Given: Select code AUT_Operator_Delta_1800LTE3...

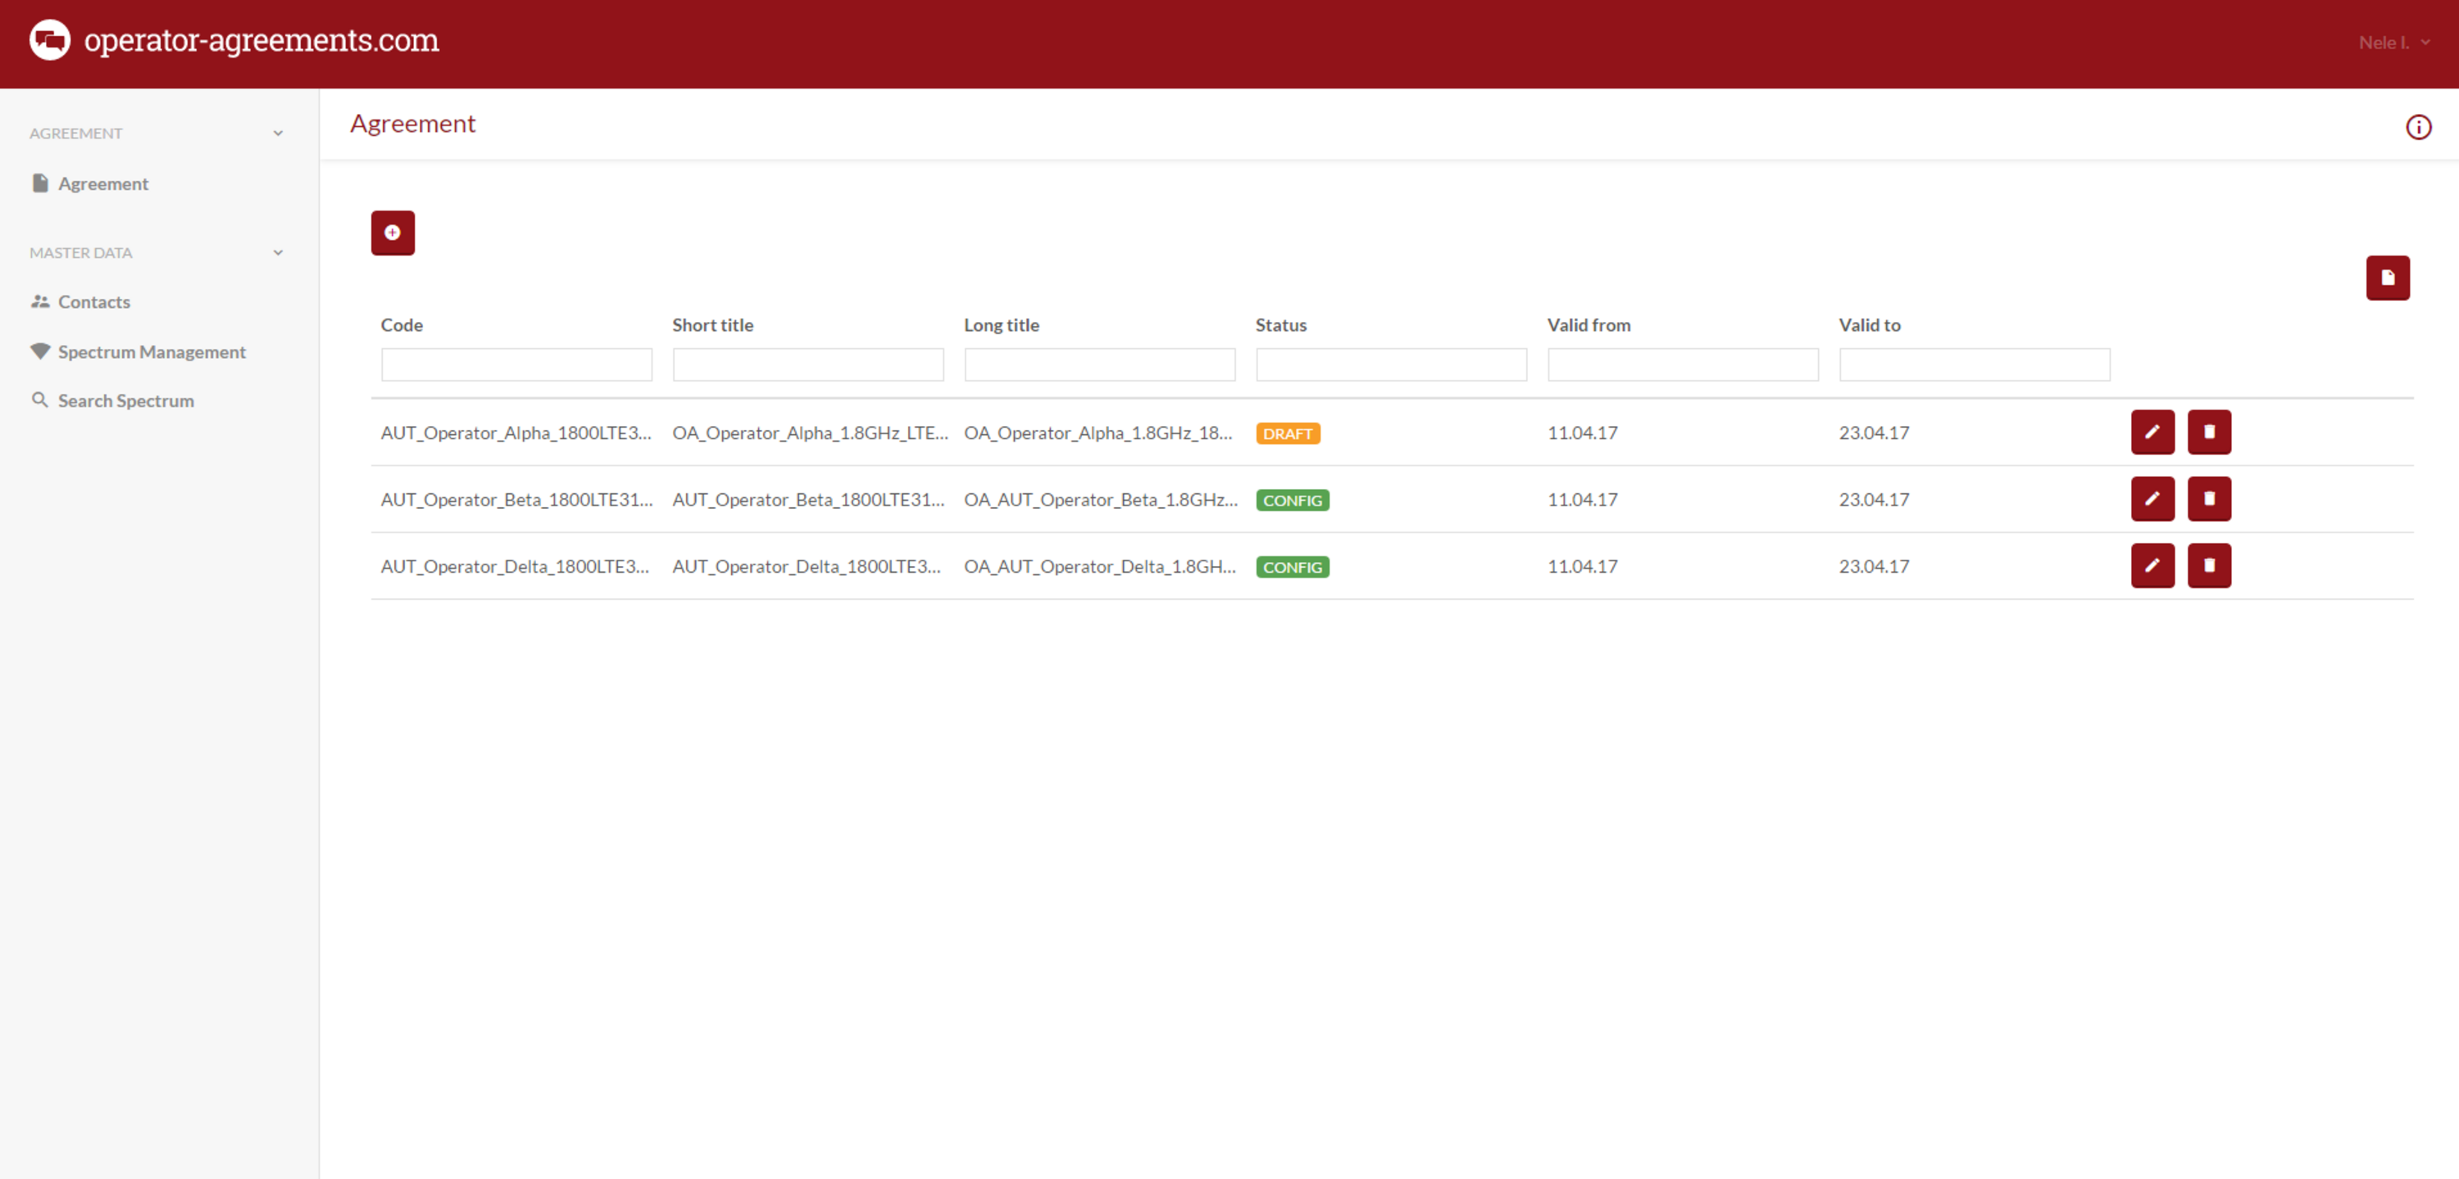Looking at the screenshot, I should point(516,565).
